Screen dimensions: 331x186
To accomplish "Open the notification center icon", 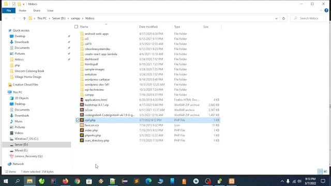I will pos(323,181).
